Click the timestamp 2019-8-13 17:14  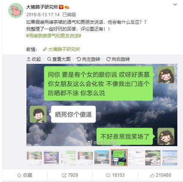point(43,15)
